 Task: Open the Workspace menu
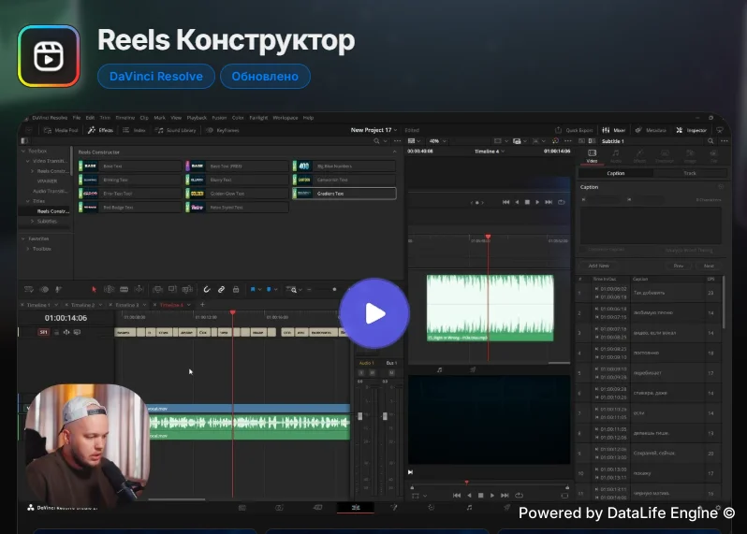[286, 118]
